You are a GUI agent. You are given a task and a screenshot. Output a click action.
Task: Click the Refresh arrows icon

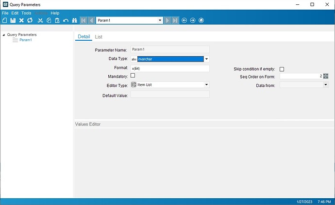pos(30,20)
